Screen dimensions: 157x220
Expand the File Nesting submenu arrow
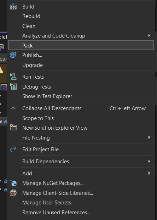coord(149,137)
